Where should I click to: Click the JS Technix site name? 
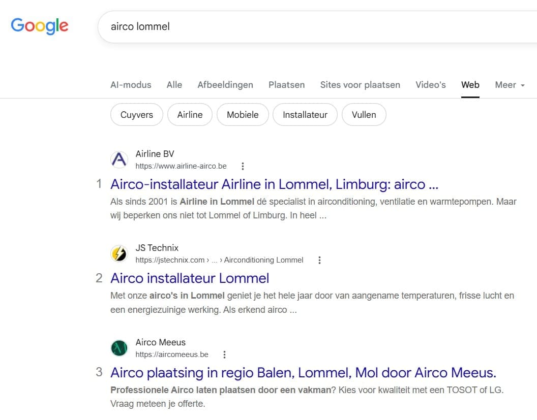click(x=157, y=248)
